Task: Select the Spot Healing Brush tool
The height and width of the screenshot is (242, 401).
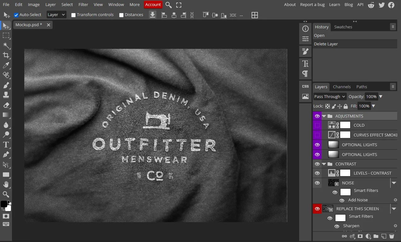Action: point(6,75)
